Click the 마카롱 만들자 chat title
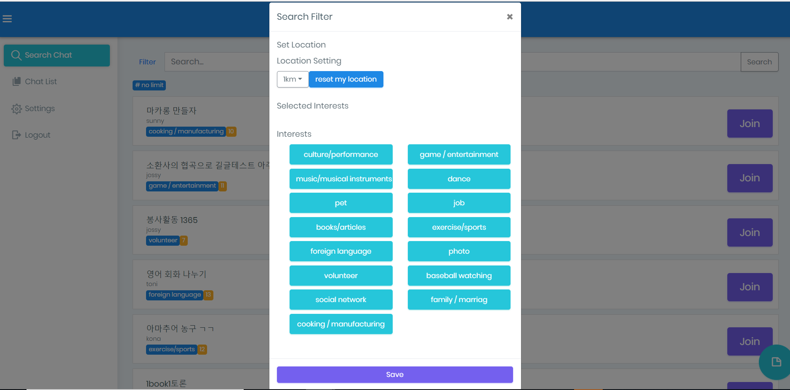 (171, 111)
